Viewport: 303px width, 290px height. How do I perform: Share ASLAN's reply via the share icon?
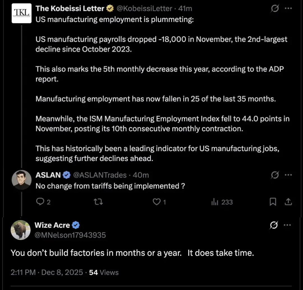(288, 202)
